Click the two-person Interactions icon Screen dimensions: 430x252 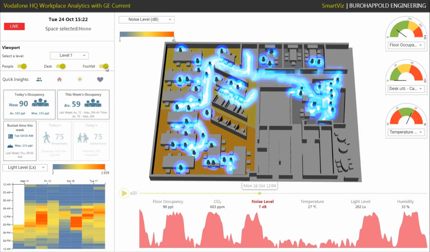coord(83,138)
